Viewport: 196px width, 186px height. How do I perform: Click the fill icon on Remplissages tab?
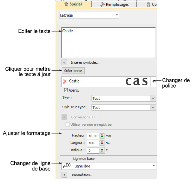pyautogui.click(x=102, y=4)
